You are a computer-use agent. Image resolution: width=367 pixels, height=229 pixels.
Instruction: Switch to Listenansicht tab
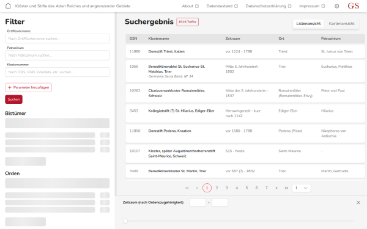[x=308, y=24]
